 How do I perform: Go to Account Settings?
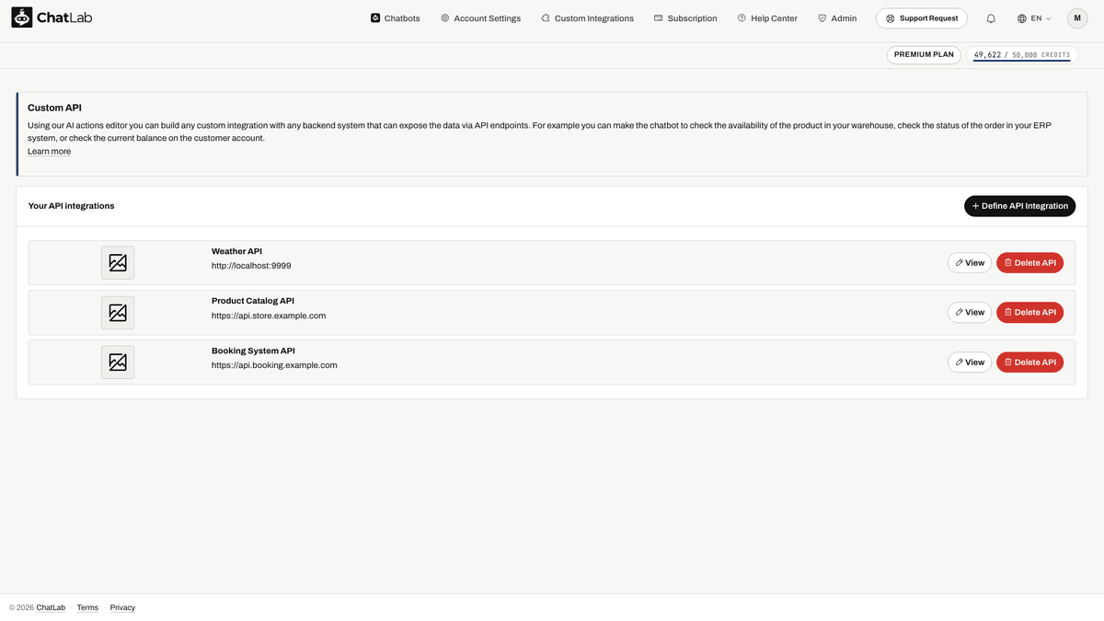pyautogui.click(x=480, y=18)
